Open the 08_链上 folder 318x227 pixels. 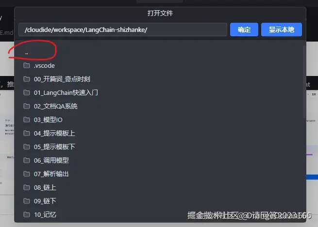point(160,187)
